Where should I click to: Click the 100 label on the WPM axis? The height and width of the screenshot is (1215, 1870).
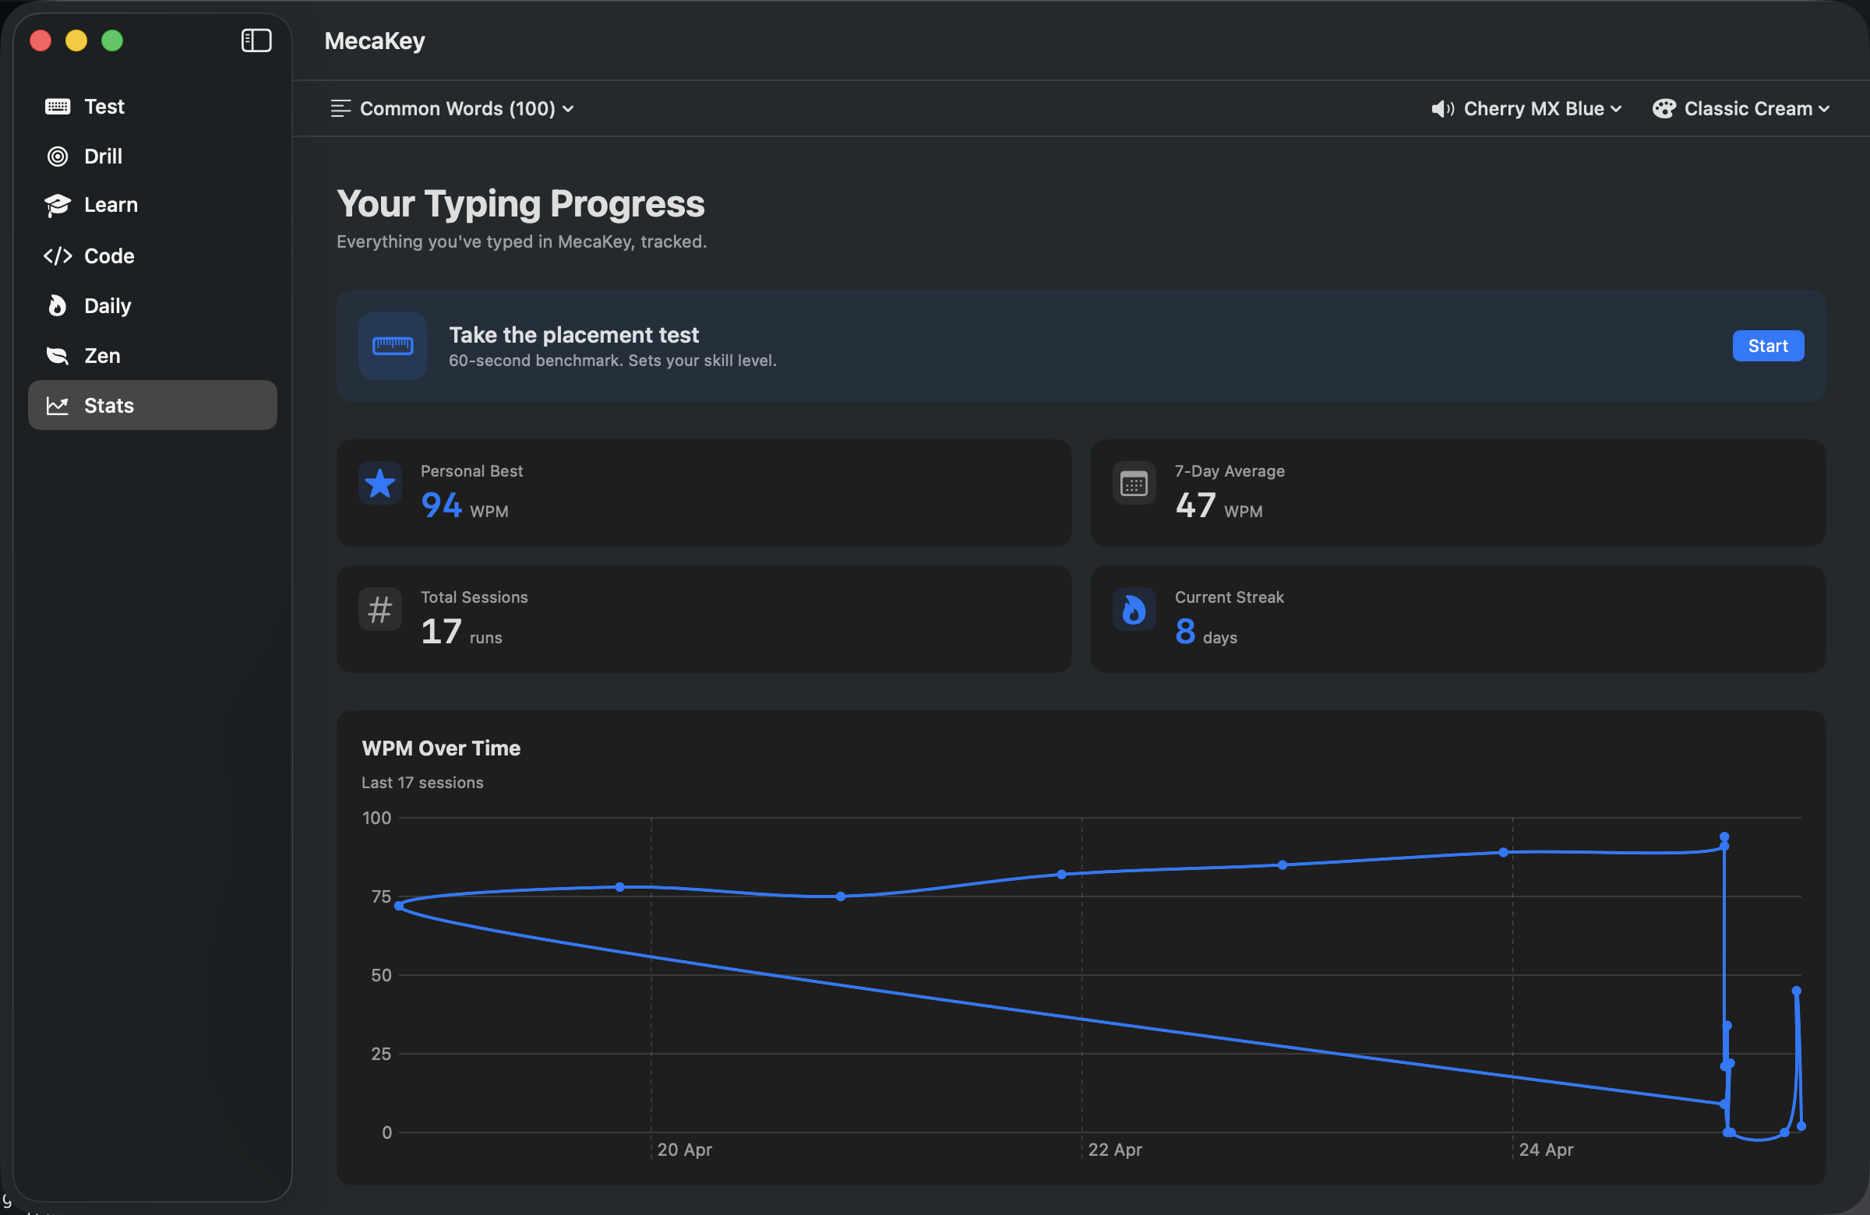376,818
